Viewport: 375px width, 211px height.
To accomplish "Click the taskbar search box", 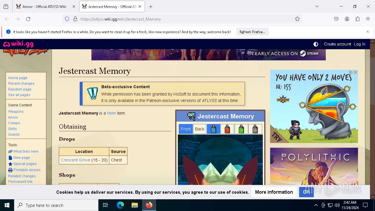I will tap(56, 205).
